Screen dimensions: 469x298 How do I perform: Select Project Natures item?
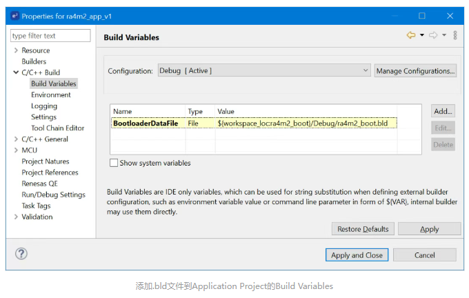pyautogui.click(x=45, y=161)
